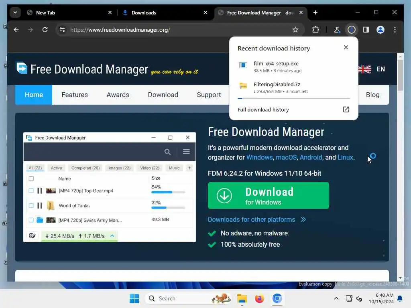Open Windows Start menu on taskbar
Image resolution: width=411 pixels, height=308 pixels.
coord(134,298)
